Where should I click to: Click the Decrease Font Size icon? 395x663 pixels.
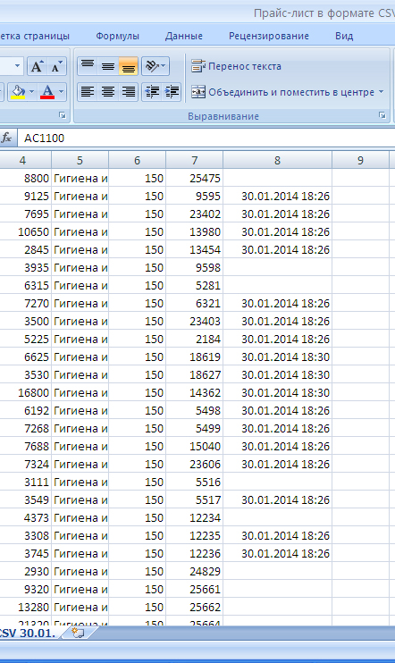tap(56, 66)
